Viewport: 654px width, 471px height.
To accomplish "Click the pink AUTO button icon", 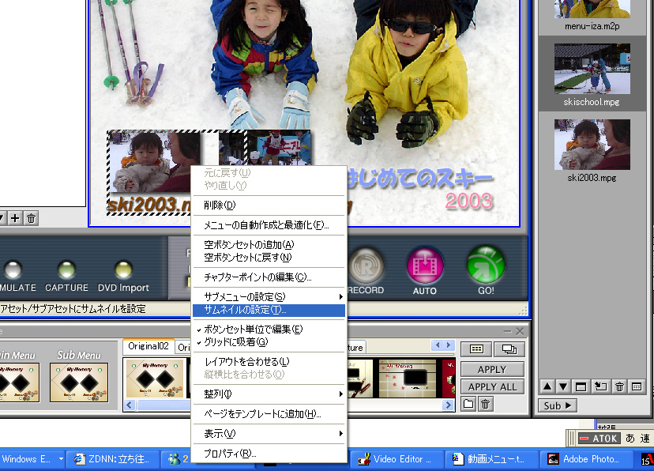I will click(425, 265).
